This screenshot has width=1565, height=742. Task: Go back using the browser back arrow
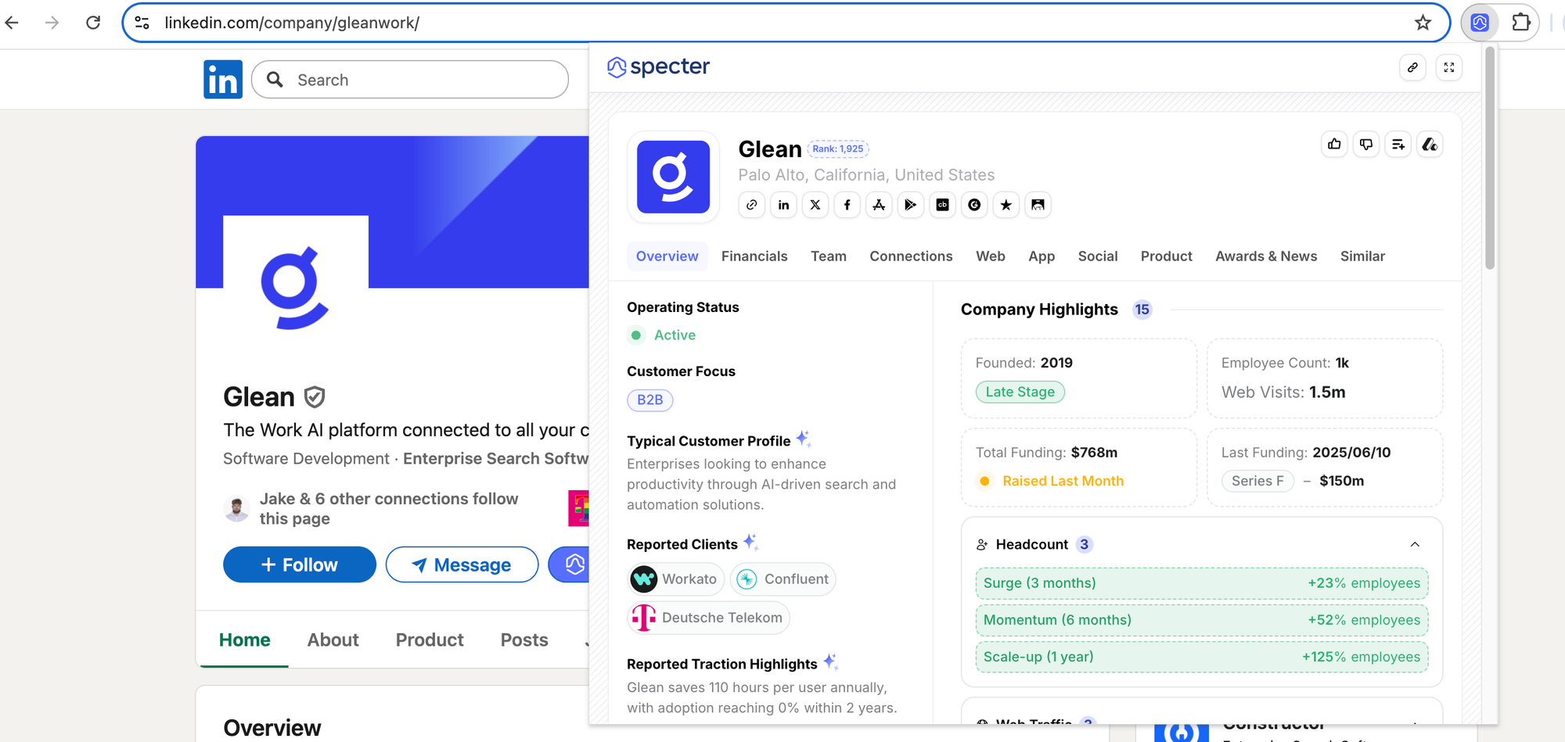click(12, 23)
